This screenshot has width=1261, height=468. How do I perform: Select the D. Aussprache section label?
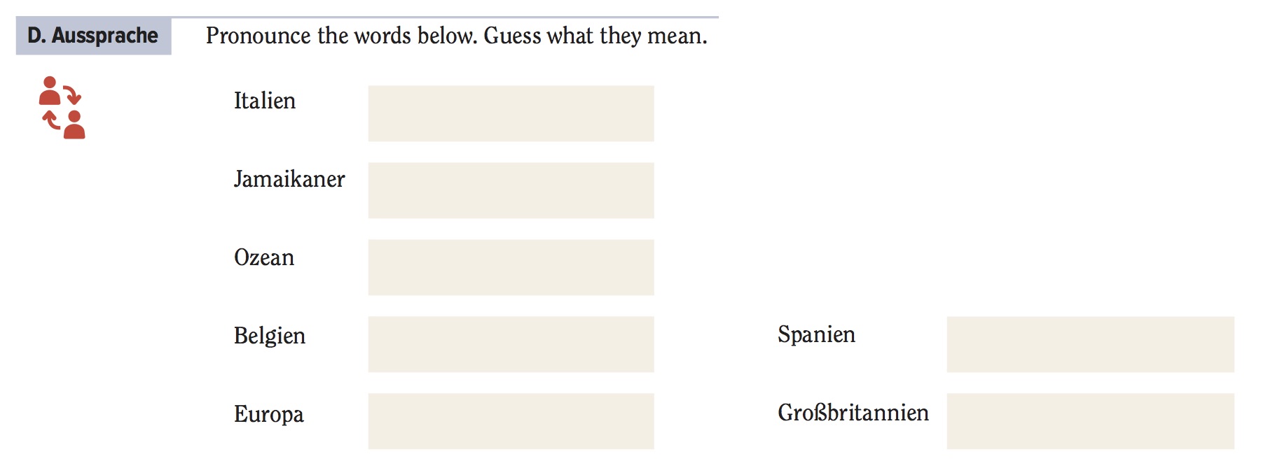(x=93, y=36)
